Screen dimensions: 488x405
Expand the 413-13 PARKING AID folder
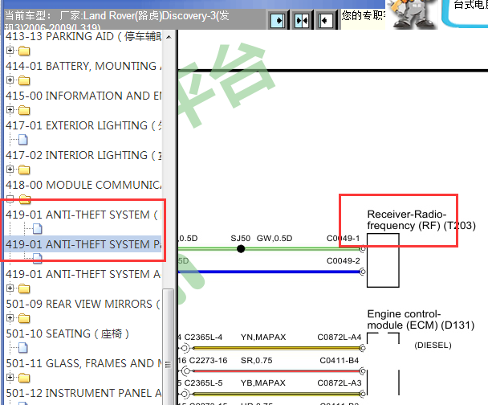tap(10, 50)
